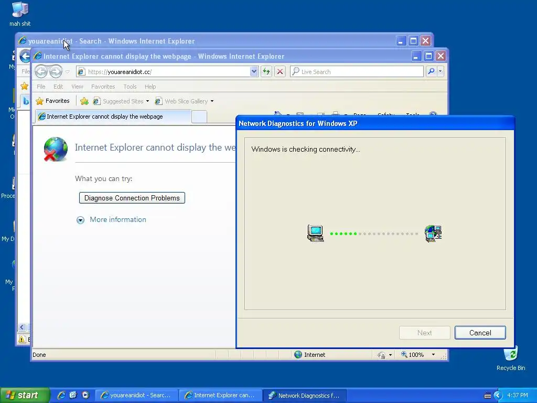537x403 pixels.
Task: Click the Live Search magnifier button
Action: (431, 71)
